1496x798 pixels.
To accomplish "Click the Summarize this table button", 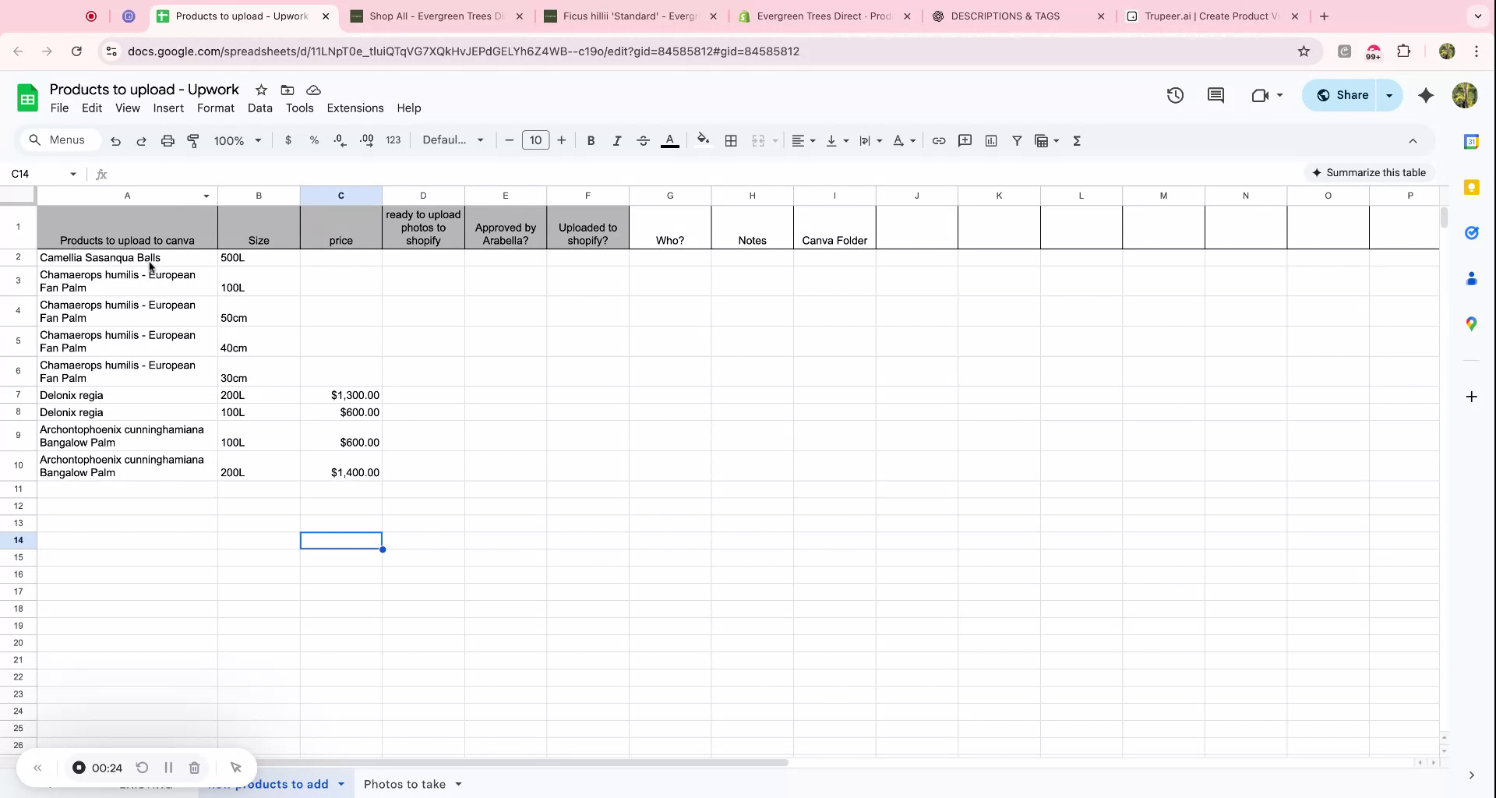I will click(1371, 172).
